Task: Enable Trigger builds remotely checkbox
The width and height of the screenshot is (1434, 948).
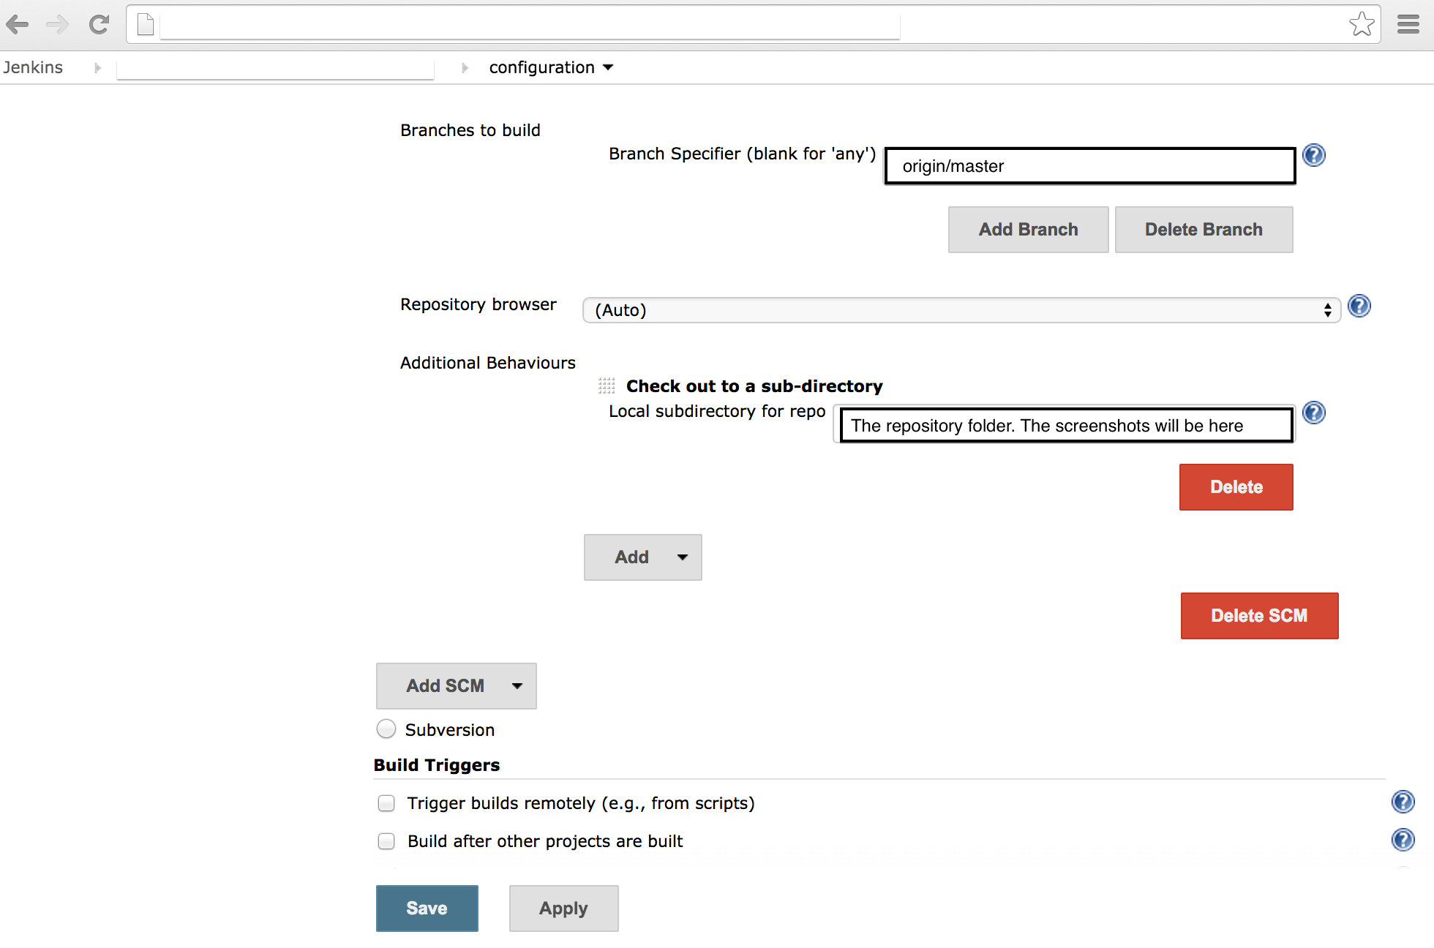Action: pyautogui.click(x=386, y=803)
